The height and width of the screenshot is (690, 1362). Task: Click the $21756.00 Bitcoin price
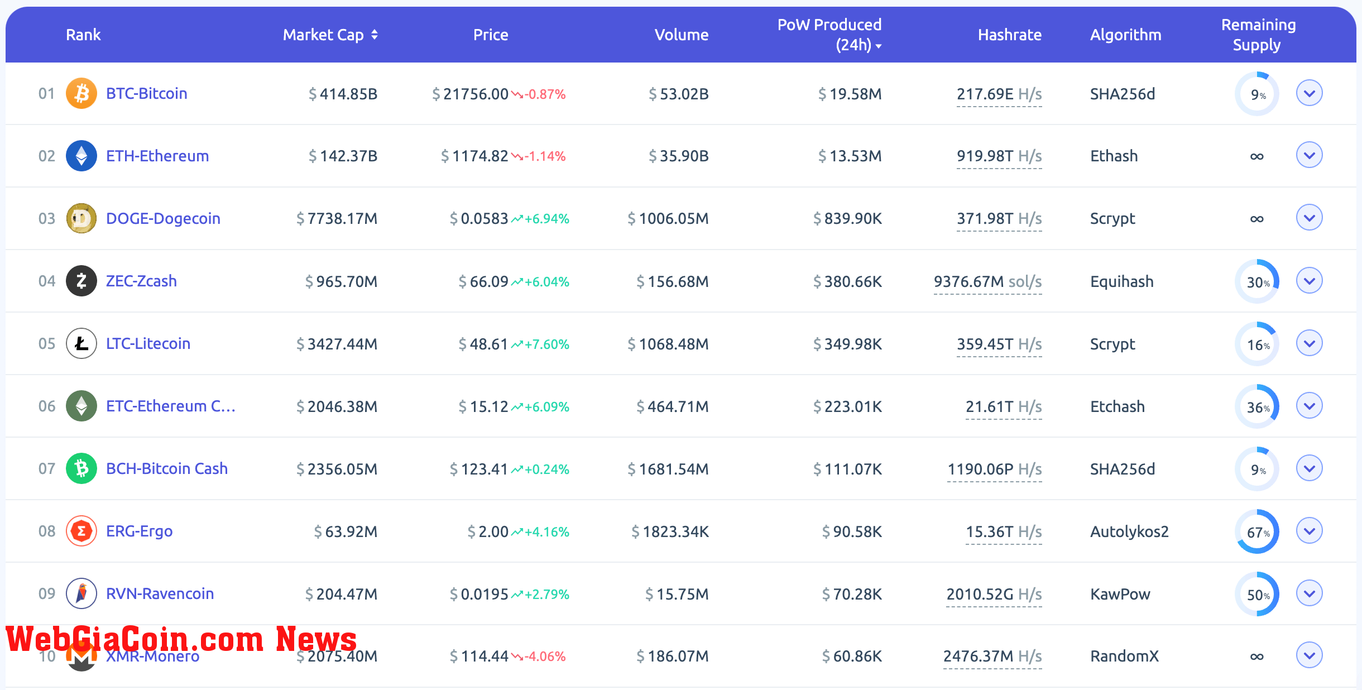[471, 94]
